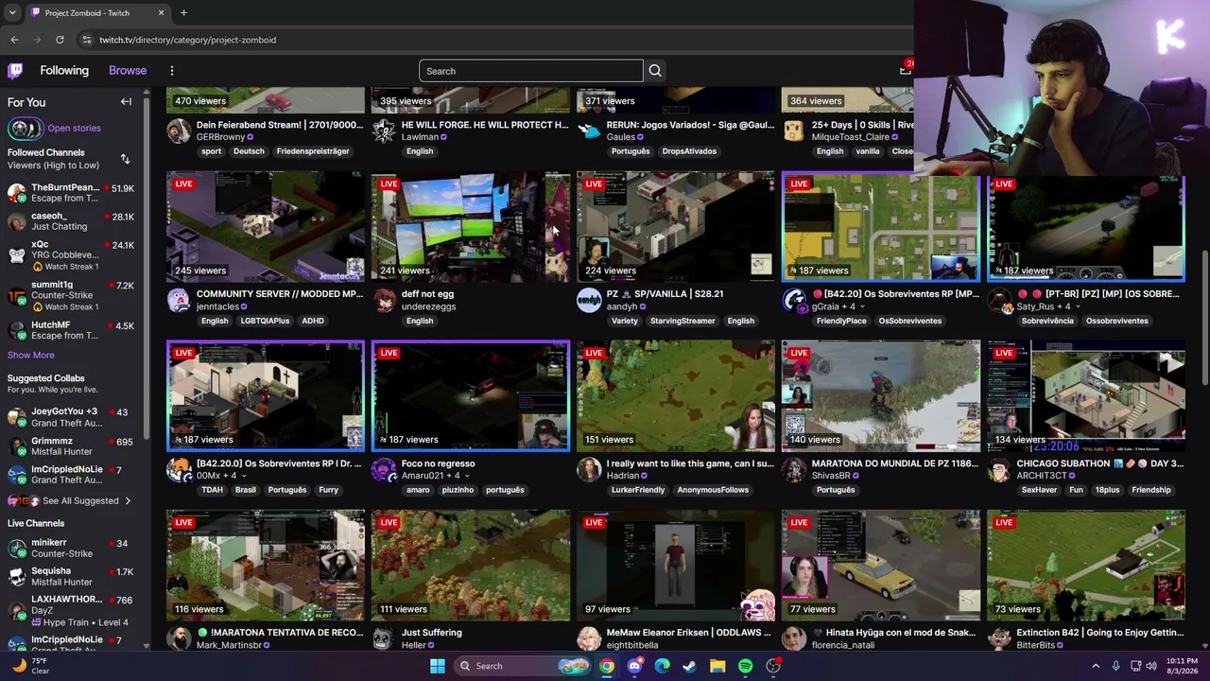The width and height of the screenshot is (1210, 681).
Task: Open the jenntacles community server stream thumbnail
Action: tap(266, 227)
